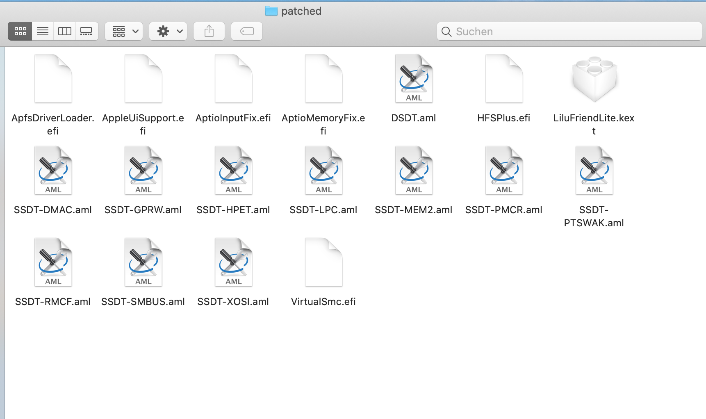The width and height of the screenshot is (706, 419).
Task: Select the VirtualSmc.efi file icon
Action: pos(324,262)
